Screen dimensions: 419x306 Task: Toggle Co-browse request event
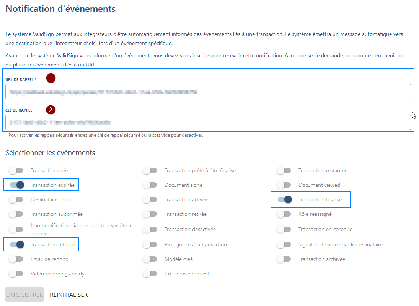tap(150, 274)
